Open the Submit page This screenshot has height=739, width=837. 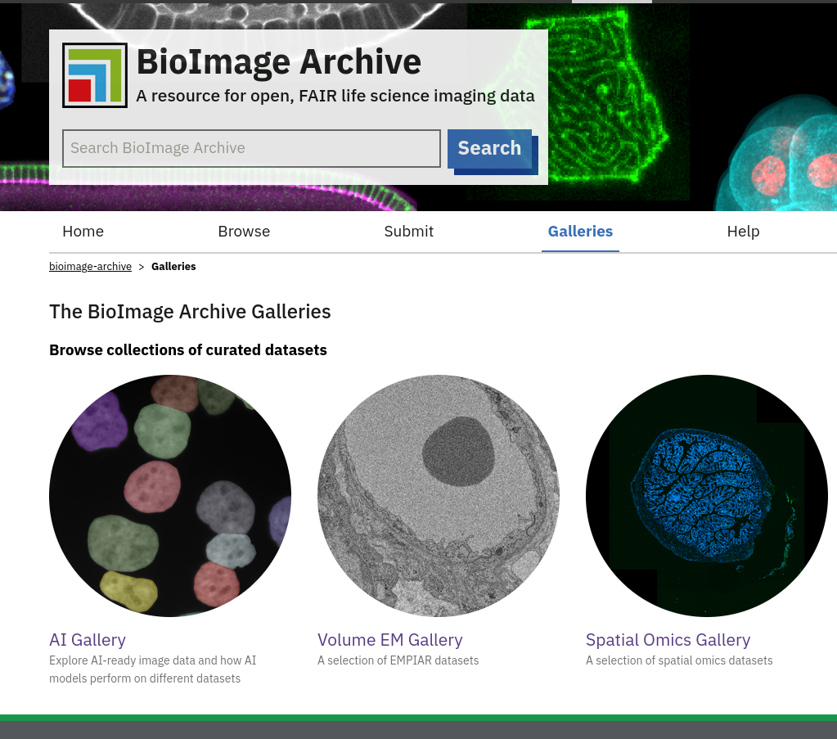(x=408, y=232)
